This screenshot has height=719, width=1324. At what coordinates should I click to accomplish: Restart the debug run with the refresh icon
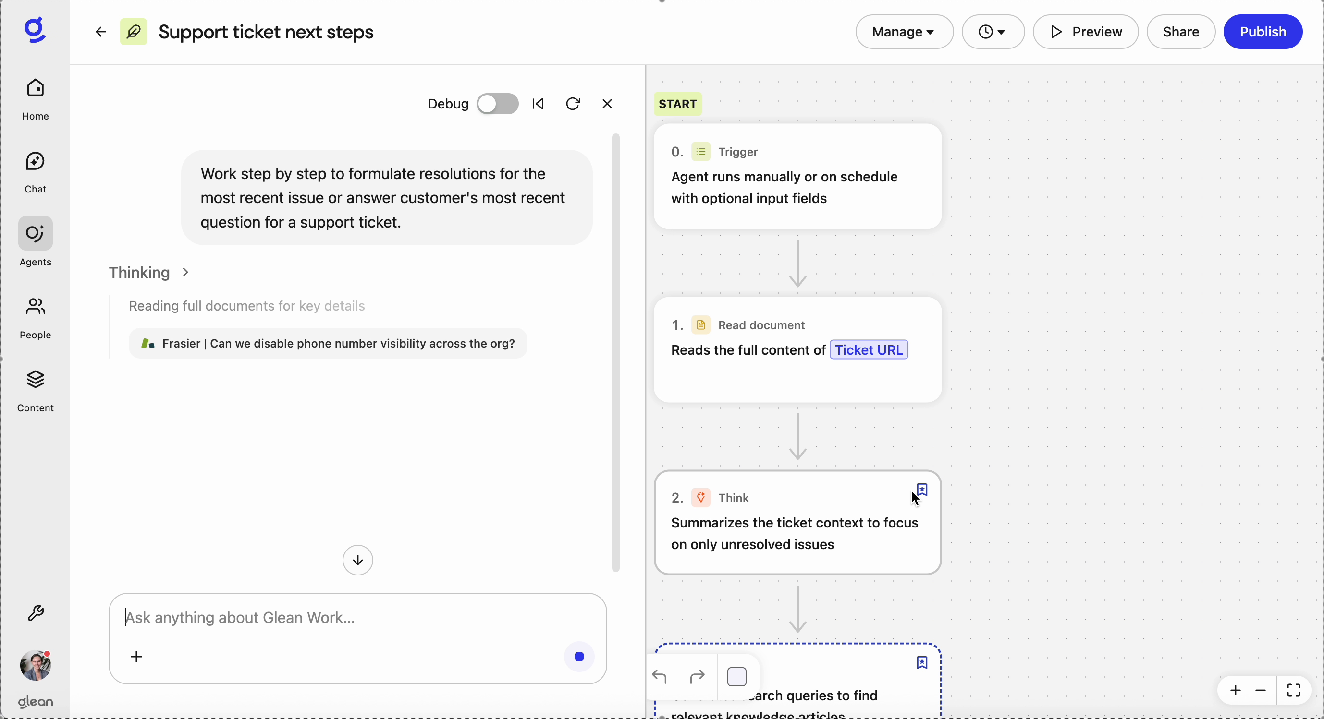(x=573, y=103)
